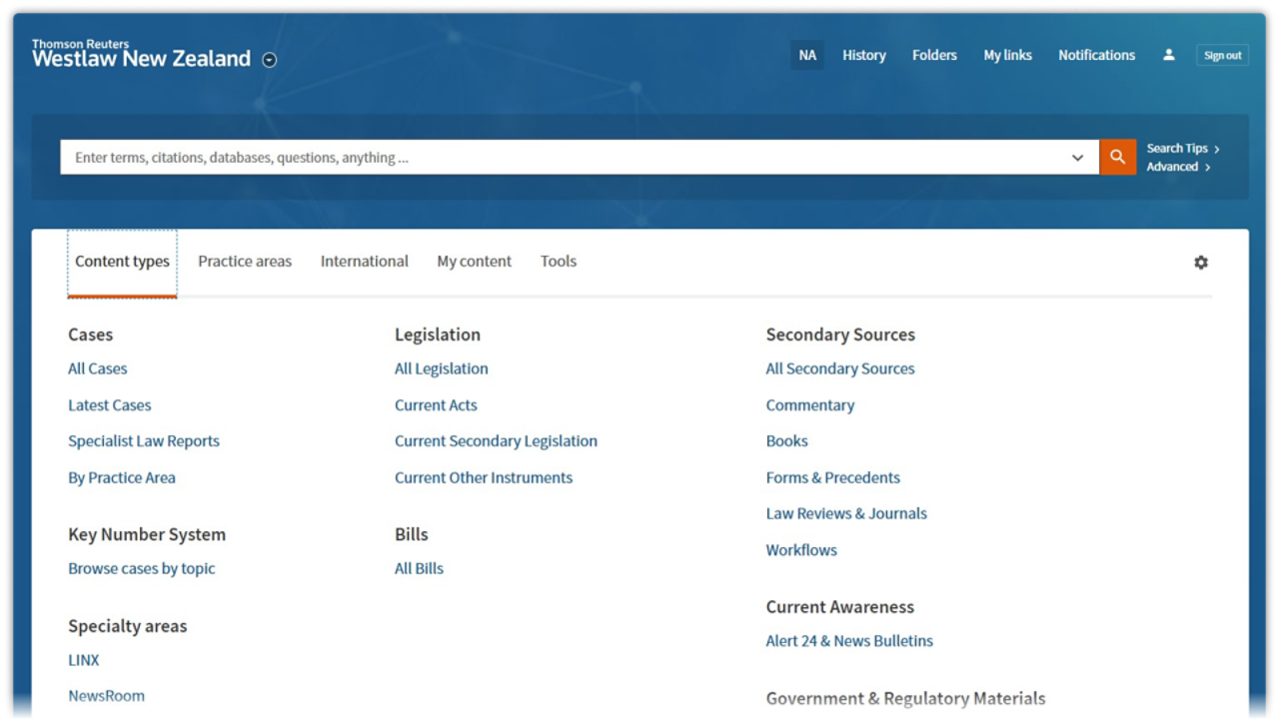Open cases By Practice Area
Screen dimensions: 1279x719
(x=122, y=477)
